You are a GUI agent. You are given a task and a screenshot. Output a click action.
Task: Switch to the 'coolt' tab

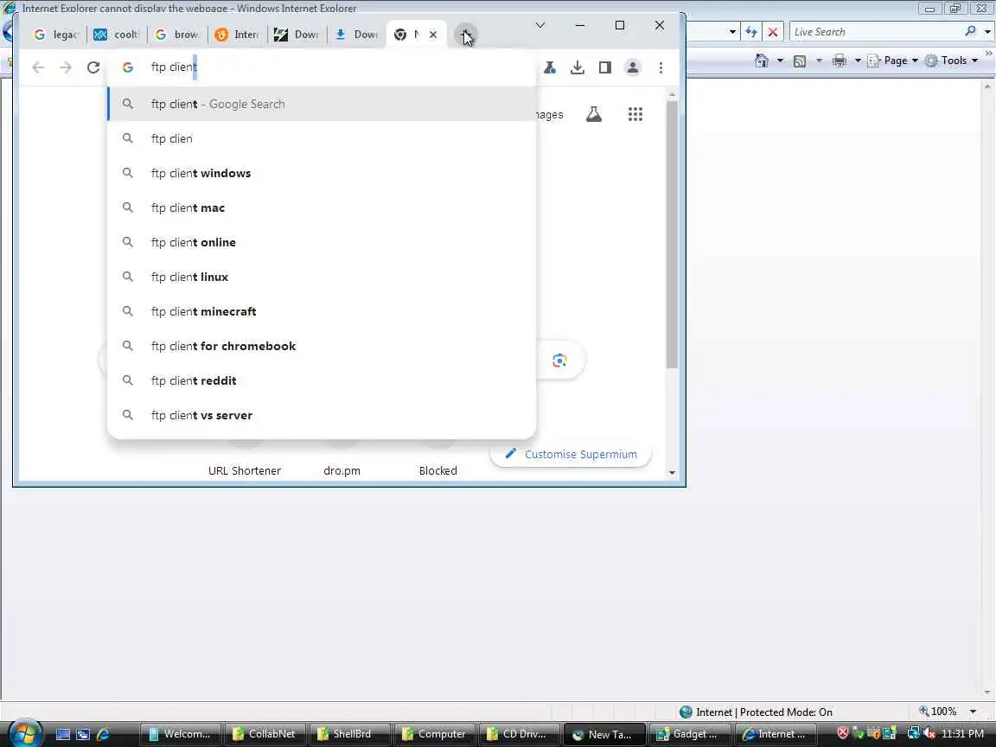coord(116,35)
